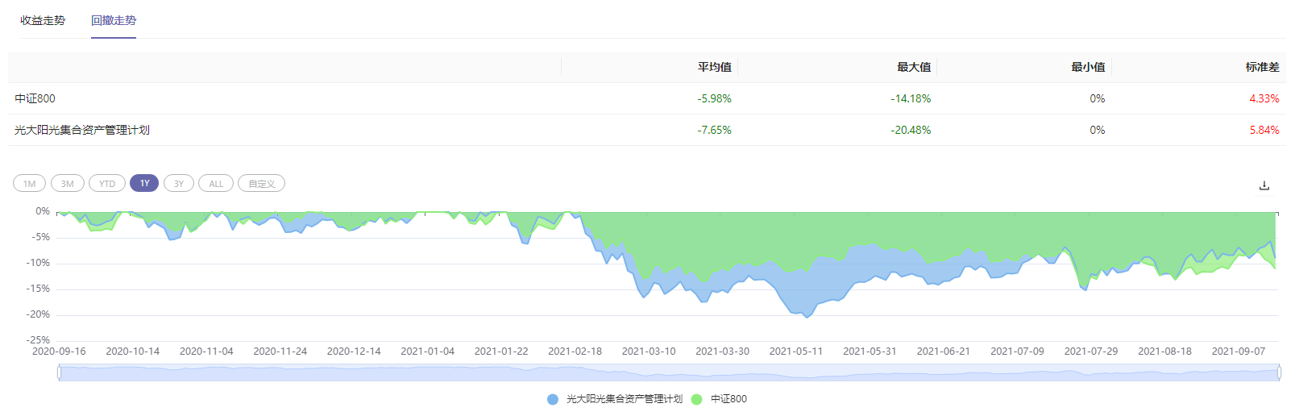Select the 1Y range button
The width and height of the screenshot is (1295, 416).
click(144, 184)
